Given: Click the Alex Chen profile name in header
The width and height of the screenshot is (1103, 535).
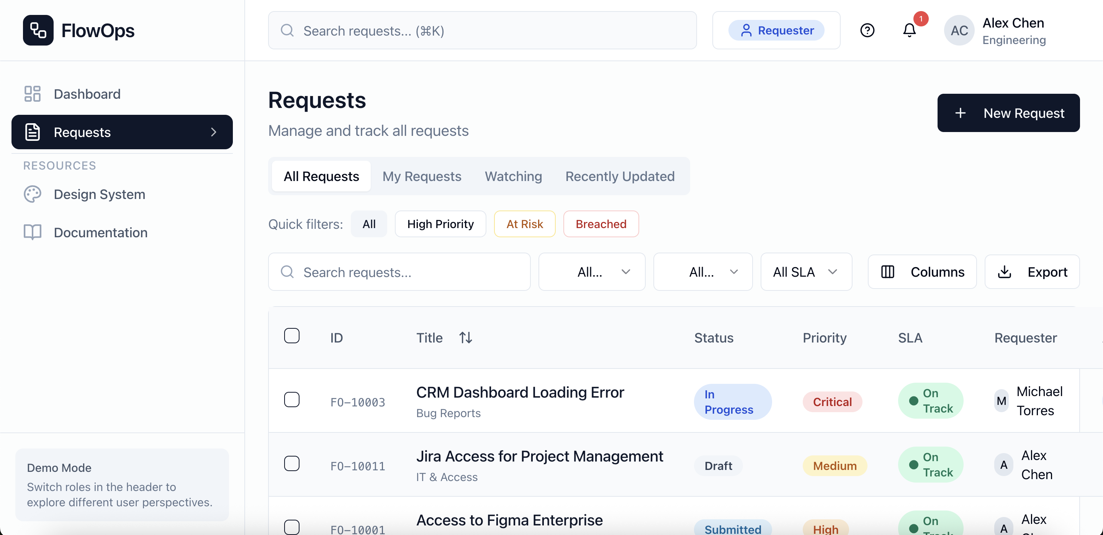Looking at the screenshot, I should click(x=1013, y=23).
